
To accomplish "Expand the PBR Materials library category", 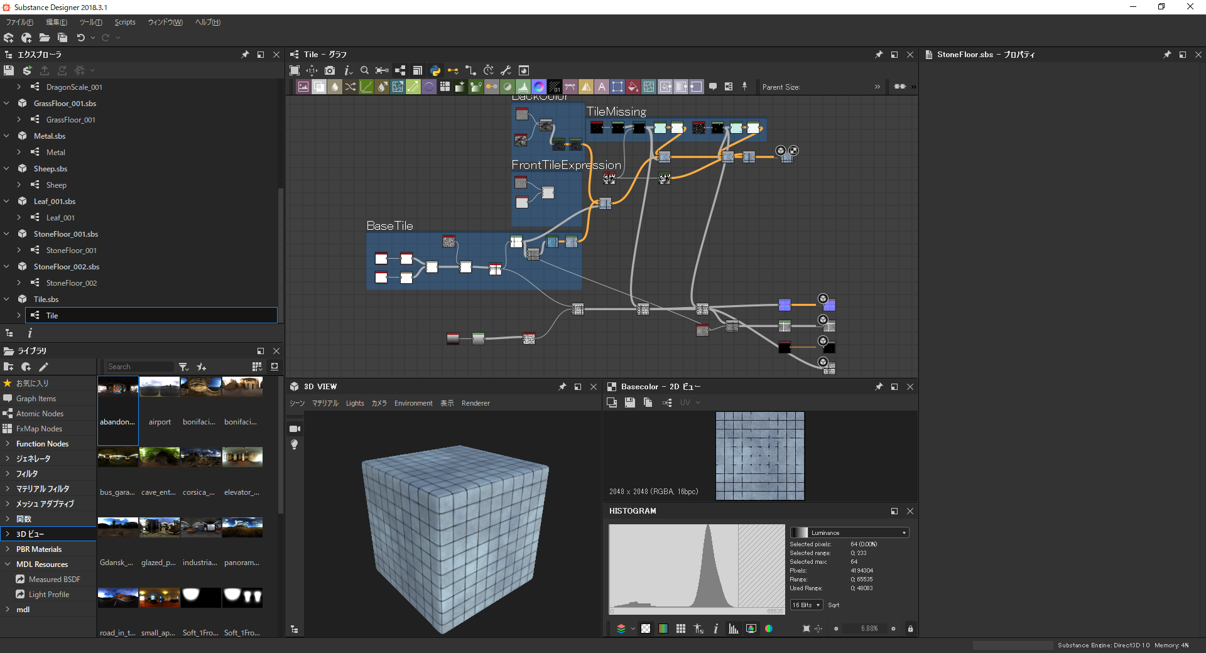I will [8, 549].
